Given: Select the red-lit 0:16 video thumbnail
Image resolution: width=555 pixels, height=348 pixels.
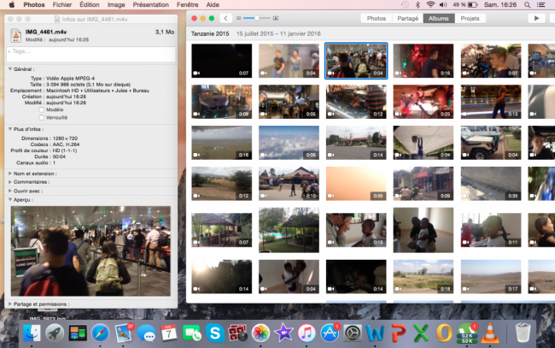Looking at the screenshot, I should point(423,61).
